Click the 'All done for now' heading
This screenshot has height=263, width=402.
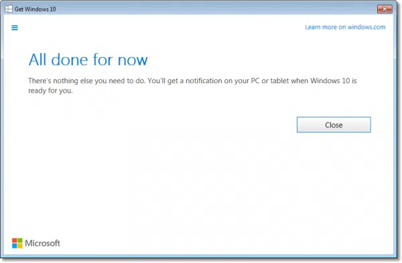pyautogui.click(x=88, y=60)
